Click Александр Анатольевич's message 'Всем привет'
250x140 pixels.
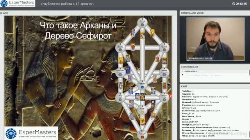pyautogui.click(x=206, y=128)
